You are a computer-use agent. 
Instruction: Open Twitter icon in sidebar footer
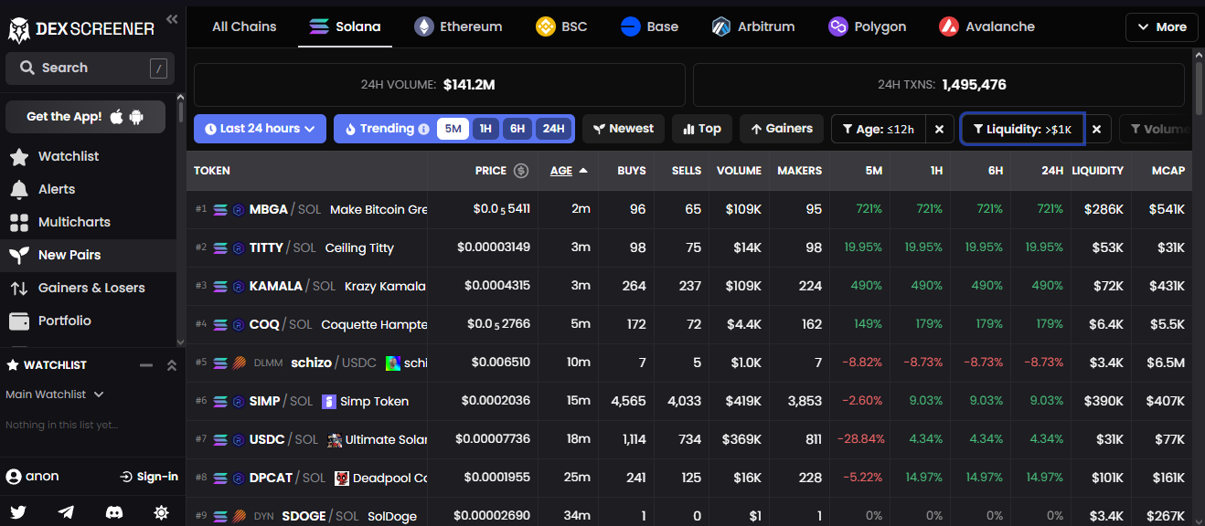pos(18,512)
